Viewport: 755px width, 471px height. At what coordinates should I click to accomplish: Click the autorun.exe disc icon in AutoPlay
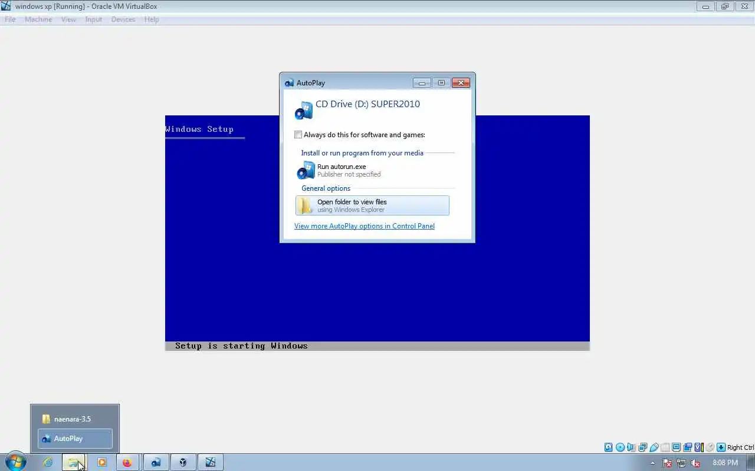tap(306, 170)
